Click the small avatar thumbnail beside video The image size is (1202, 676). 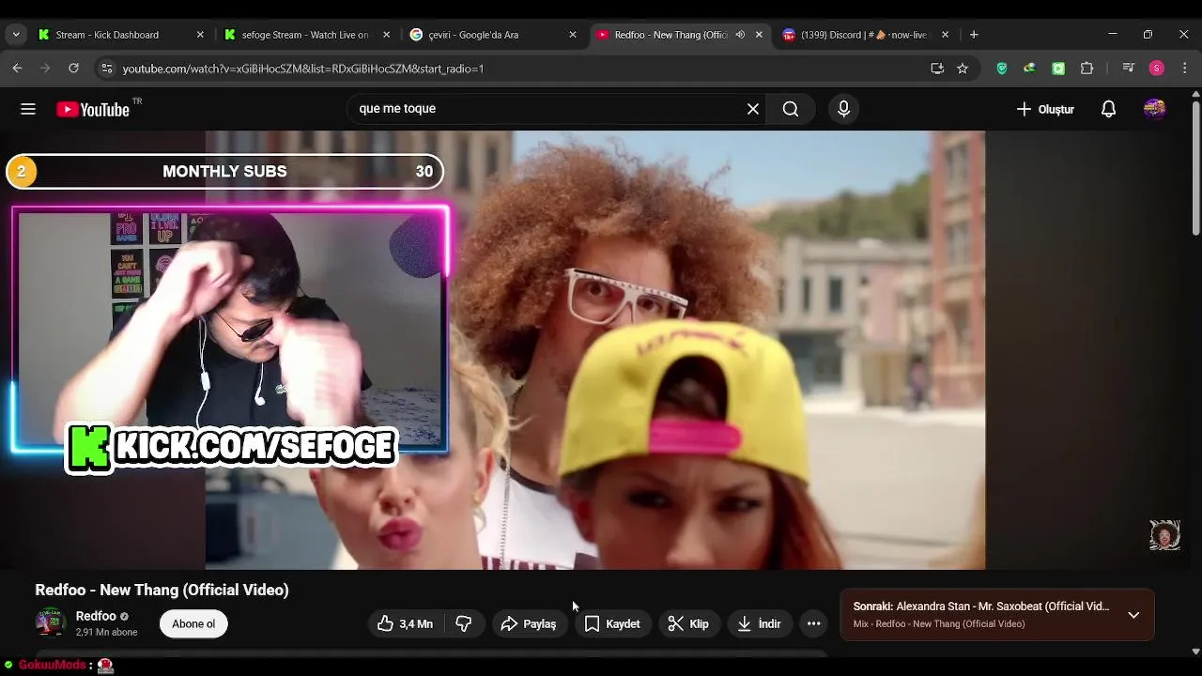(1164, 535)
